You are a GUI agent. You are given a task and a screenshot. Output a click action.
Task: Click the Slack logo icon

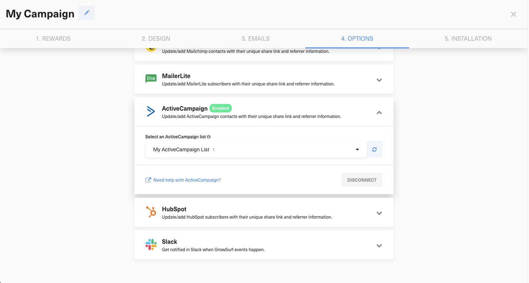[151, 245]
